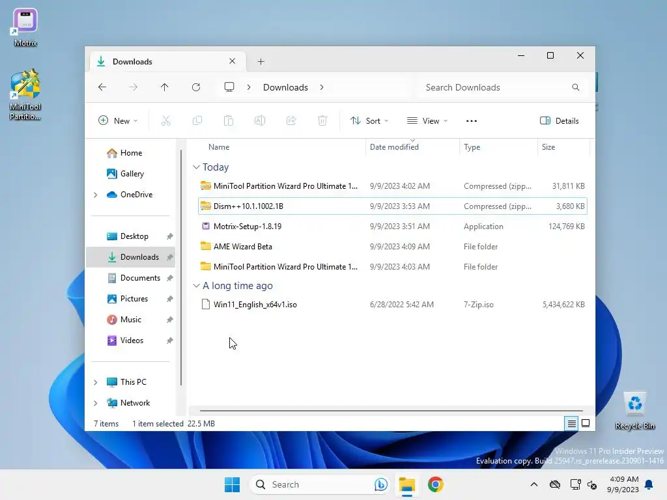Click the horizontal scrollbar in file list
The image size is (667, 500).
coord(391,411)
